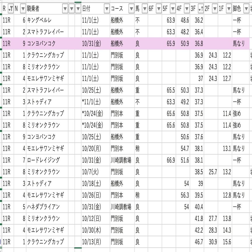Image resolution: width=252 pixels, height=252 pixels.
Task: Open the 2F column filter dropdown
Action: (215, 9)
